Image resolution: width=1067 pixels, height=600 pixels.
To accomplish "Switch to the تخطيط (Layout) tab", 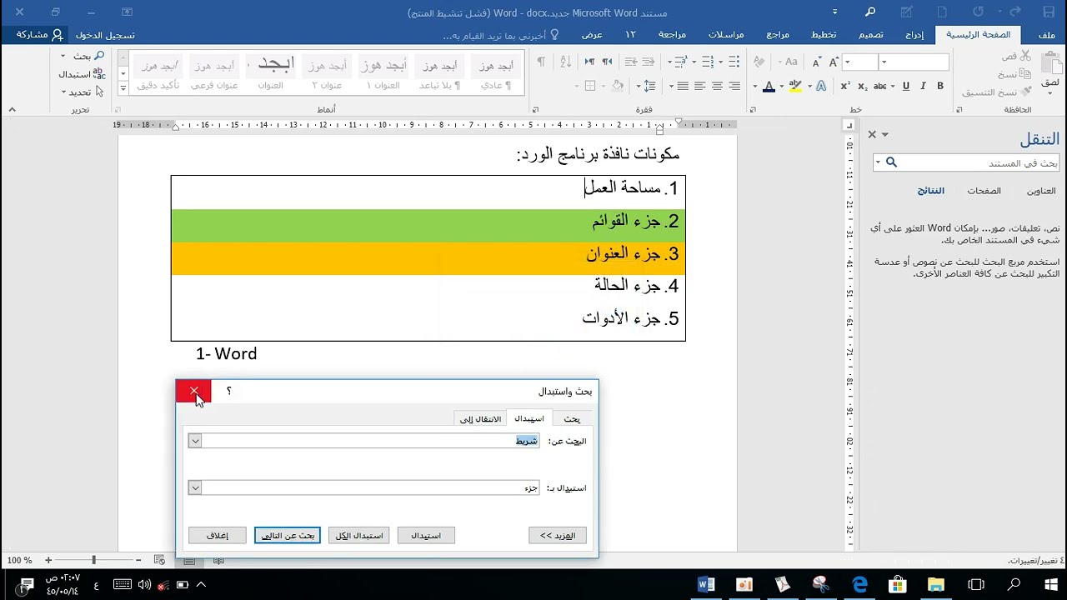I will [824, 35].
